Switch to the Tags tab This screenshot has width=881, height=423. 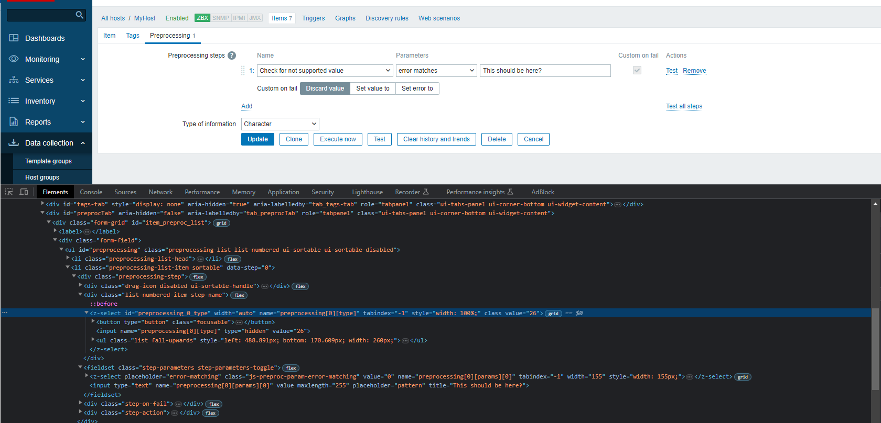coord(133,36)
